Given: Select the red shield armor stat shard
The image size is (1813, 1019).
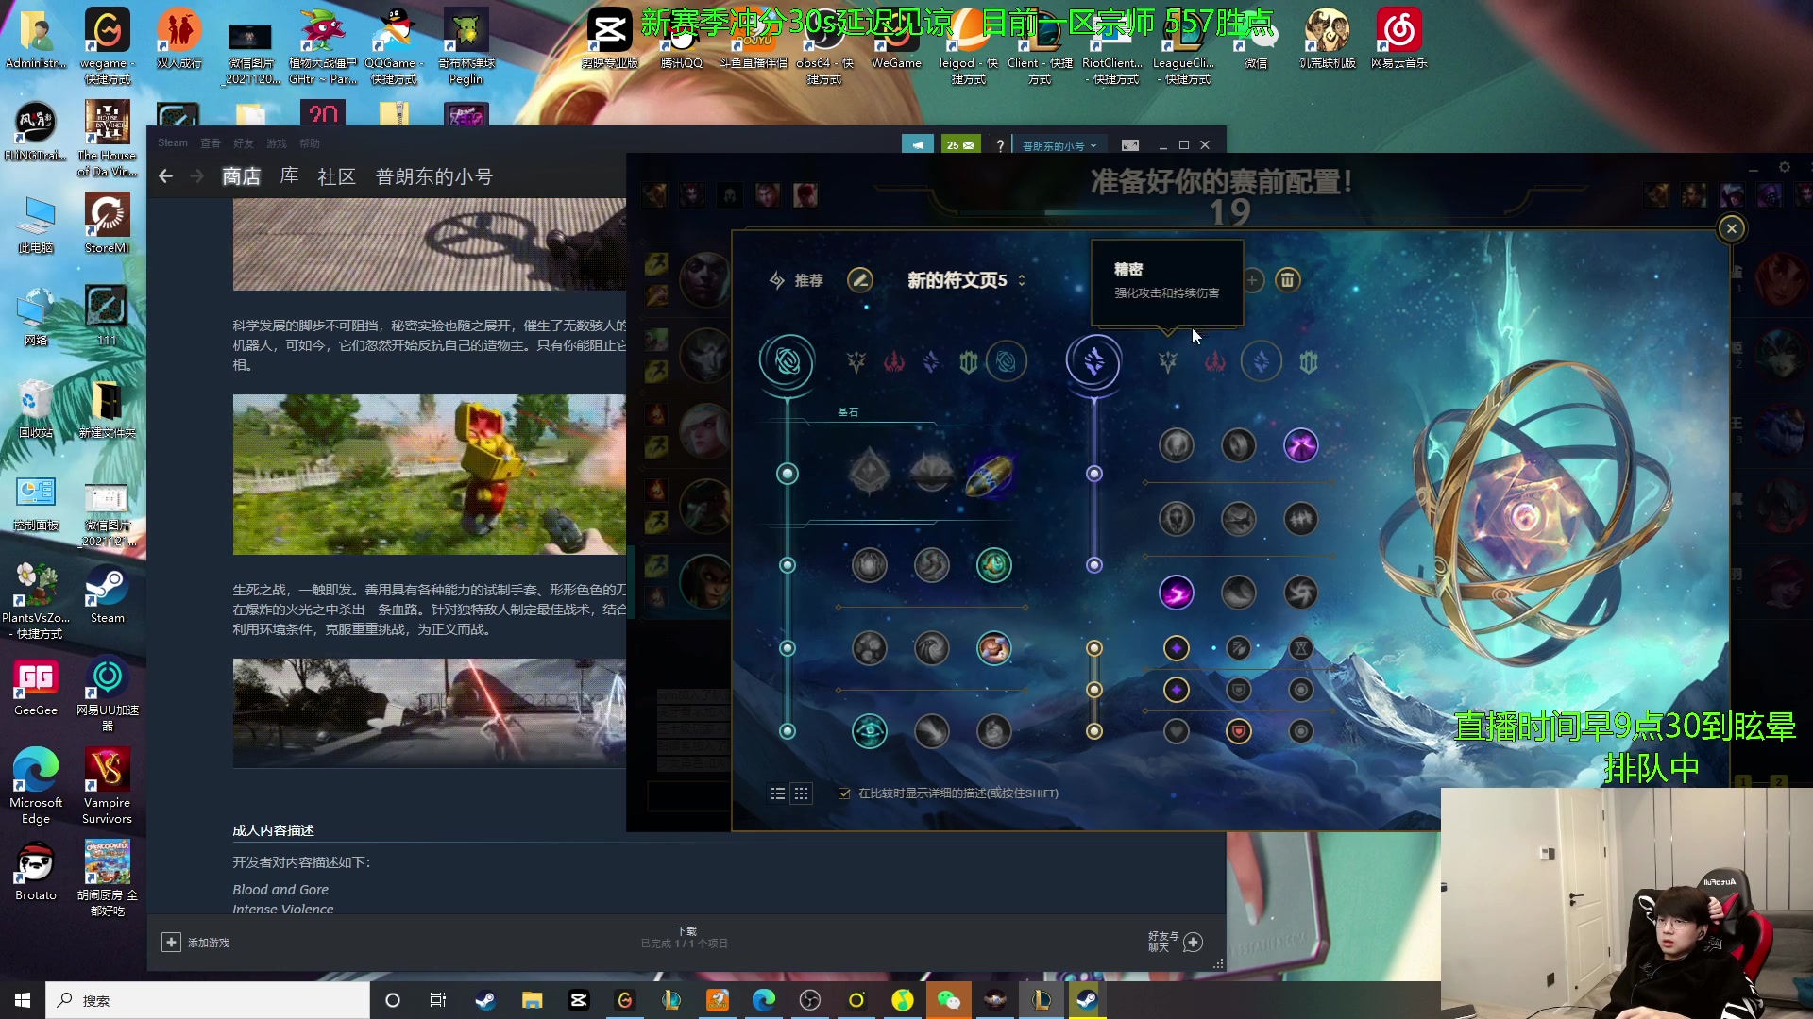Looking at the screenshot, I should [1238, 731].
